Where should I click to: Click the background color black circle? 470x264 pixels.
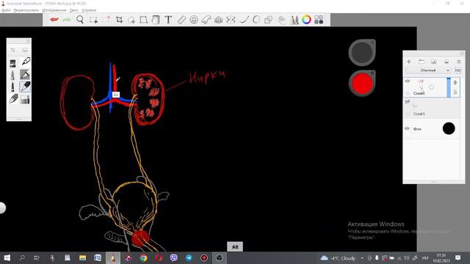pos(449,128)
